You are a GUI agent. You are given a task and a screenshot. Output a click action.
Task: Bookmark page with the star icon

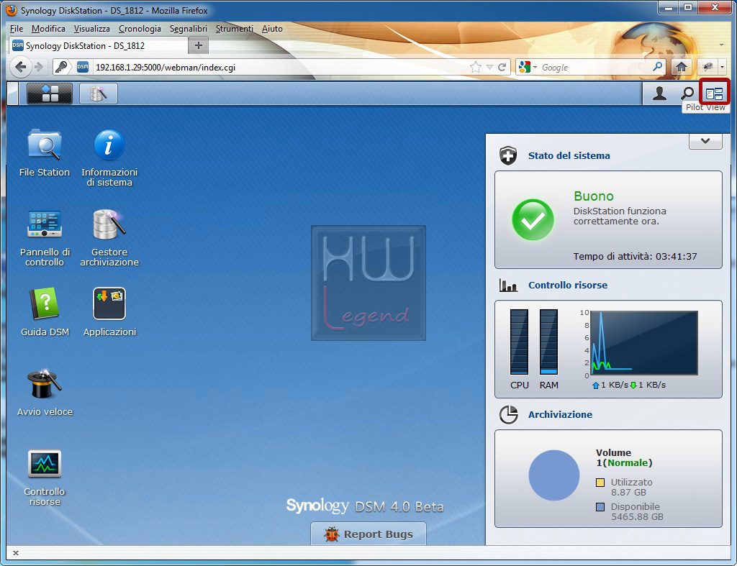(x=476, y=67)
